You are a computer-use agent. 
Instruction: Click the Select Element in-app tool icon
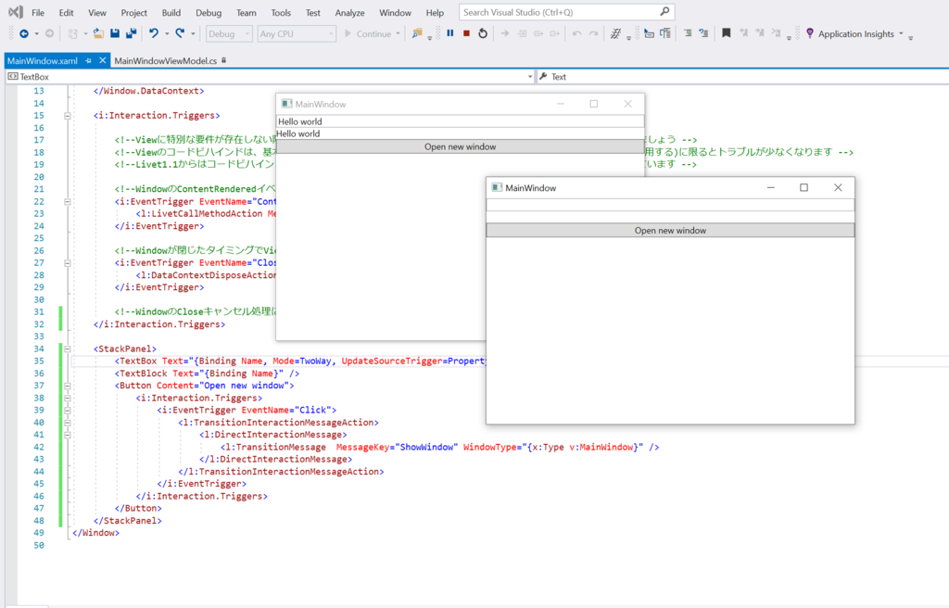[649, 34]
